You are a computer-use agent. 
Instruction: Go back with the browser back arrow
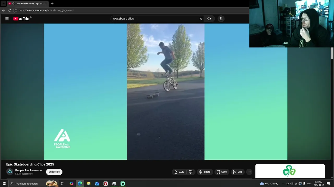tap(3, 10)
